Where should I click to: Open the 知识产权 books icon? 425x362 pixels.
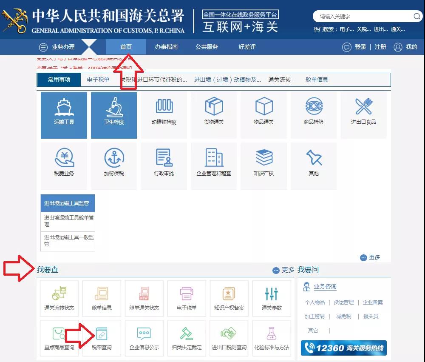263,165
